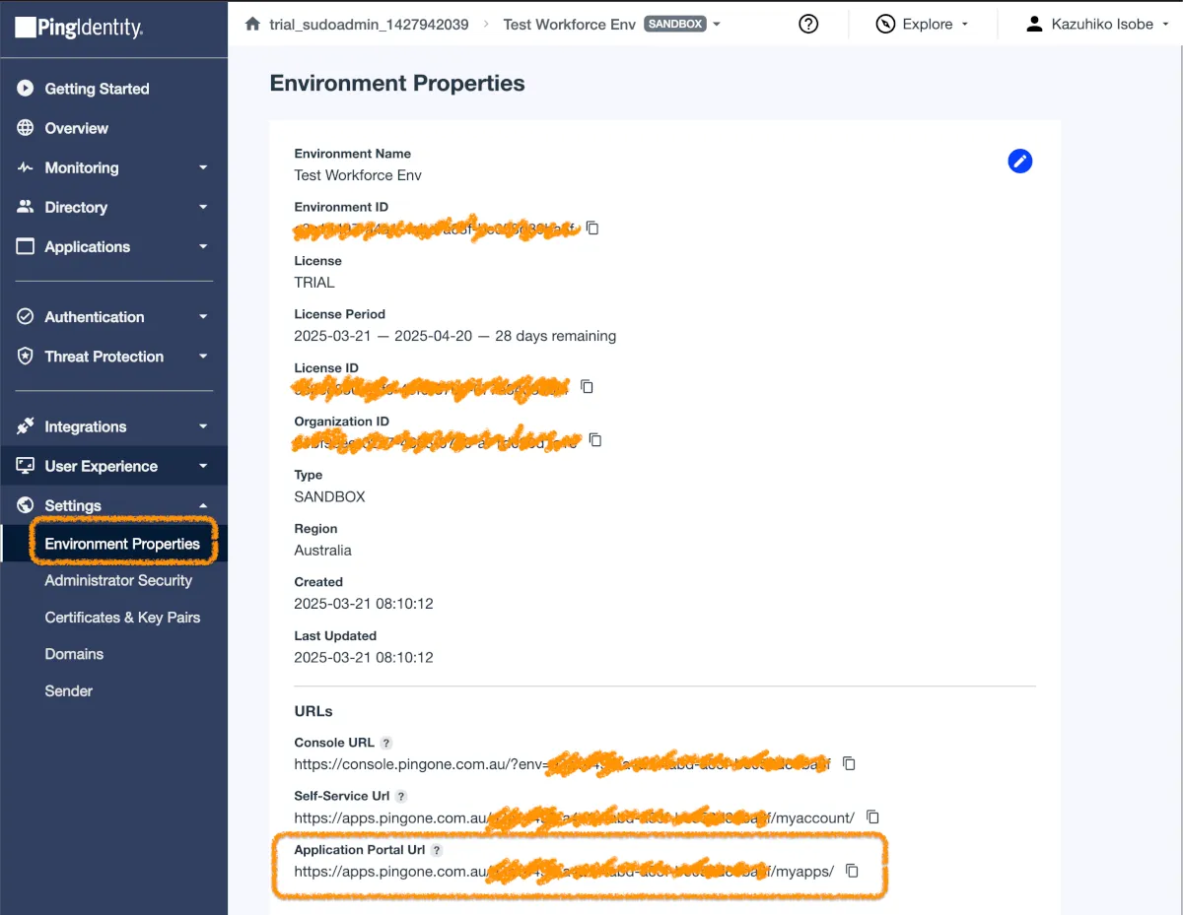The width and height of the screenshot is (1183, 915).
Task: Click the blue pencil edit icon
Action: pyautogui.click(x=1020, y=162)
